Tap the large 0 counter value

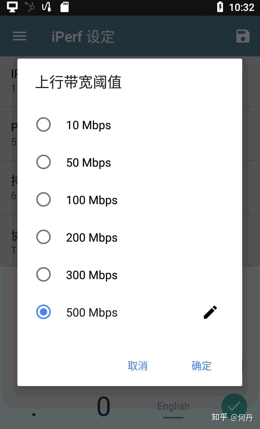(x=103, y=406)
